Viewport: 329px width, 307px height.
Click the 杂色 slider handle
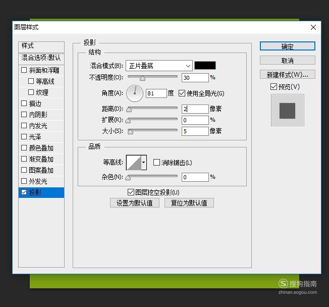coord(128,178)
